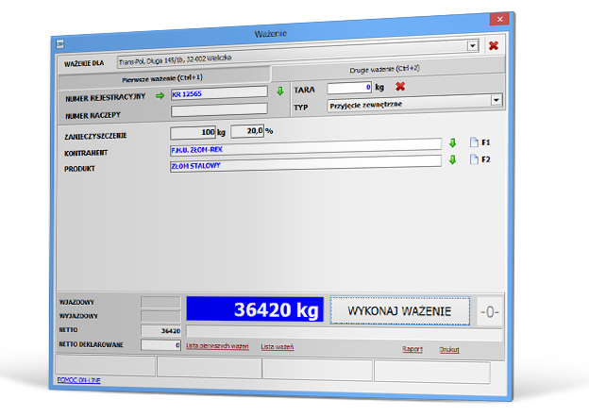The width and height of the screenshot is (589, 416).
Task: Click the Drukuj link
Action: tap(449, 348)
